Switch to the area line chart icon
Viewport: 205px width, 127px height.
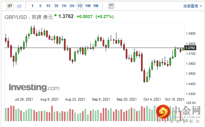click(19, 6)
